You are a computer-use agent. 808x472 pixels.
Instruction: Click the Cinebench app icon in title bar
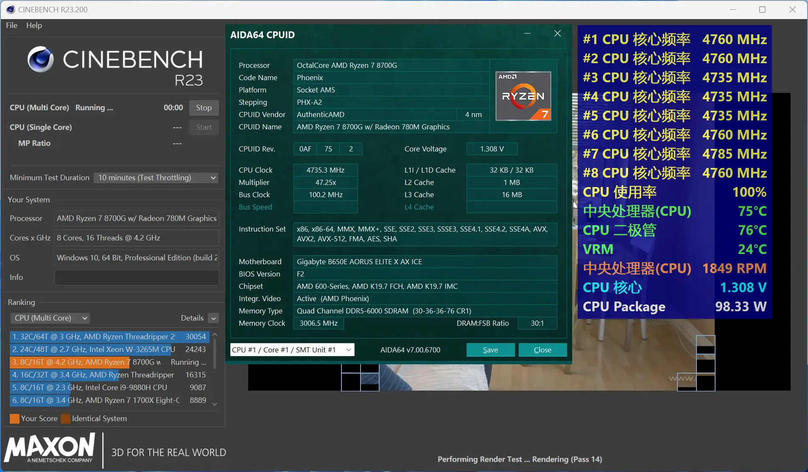click(10, 9)
